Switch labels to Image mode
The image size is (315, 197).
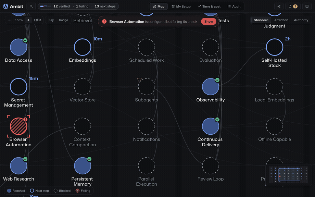coord(63,20)
